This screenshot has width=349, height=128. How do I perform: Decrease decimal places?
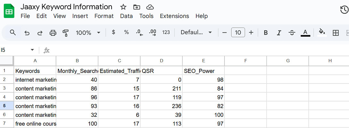point(139,33)
